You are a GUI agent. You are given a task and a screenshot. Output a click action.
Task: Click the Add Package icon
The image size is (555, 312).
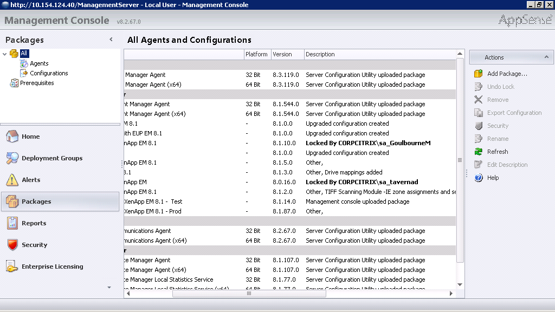pos(478,74)
